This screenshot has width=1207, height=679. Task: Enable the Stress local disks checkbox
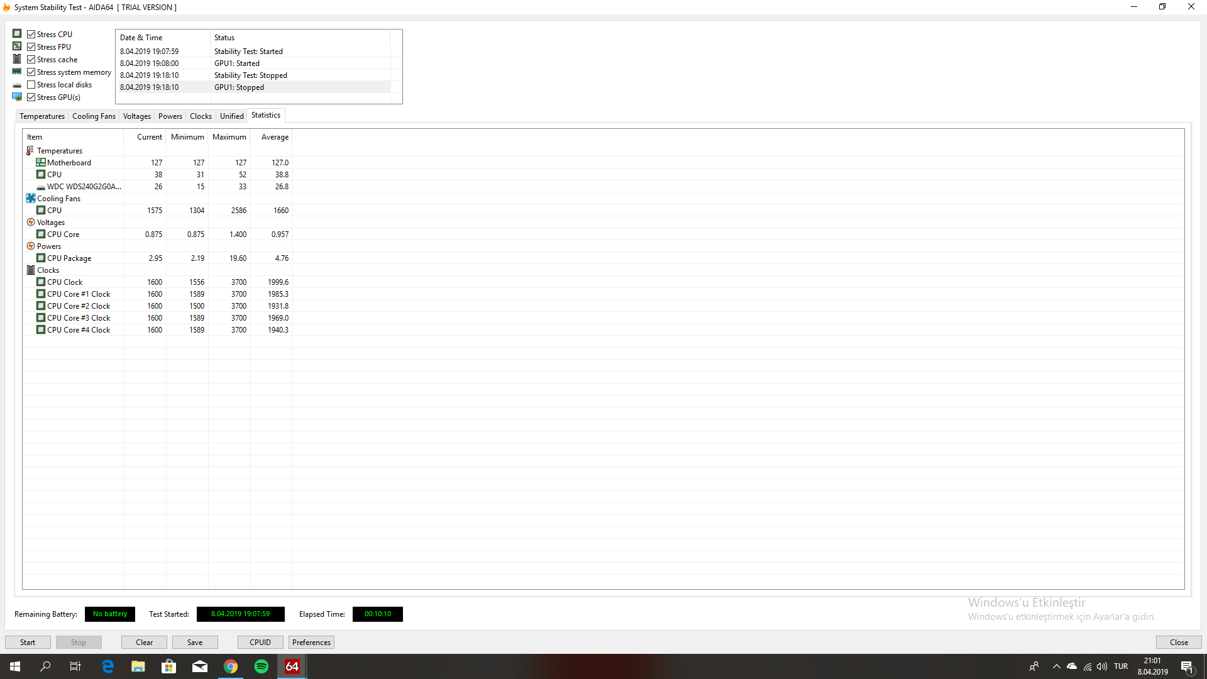pos(31,85)
